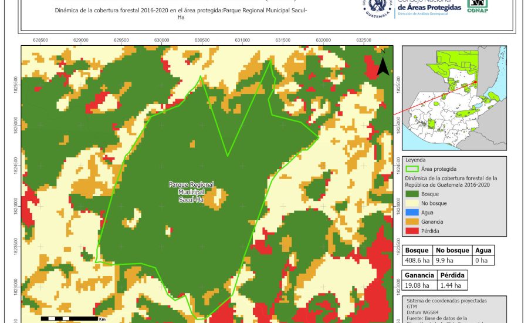Click the Parque Regional Municipal Sacul-Ha map label
The image size is (528, 323).
coord(190,192)
